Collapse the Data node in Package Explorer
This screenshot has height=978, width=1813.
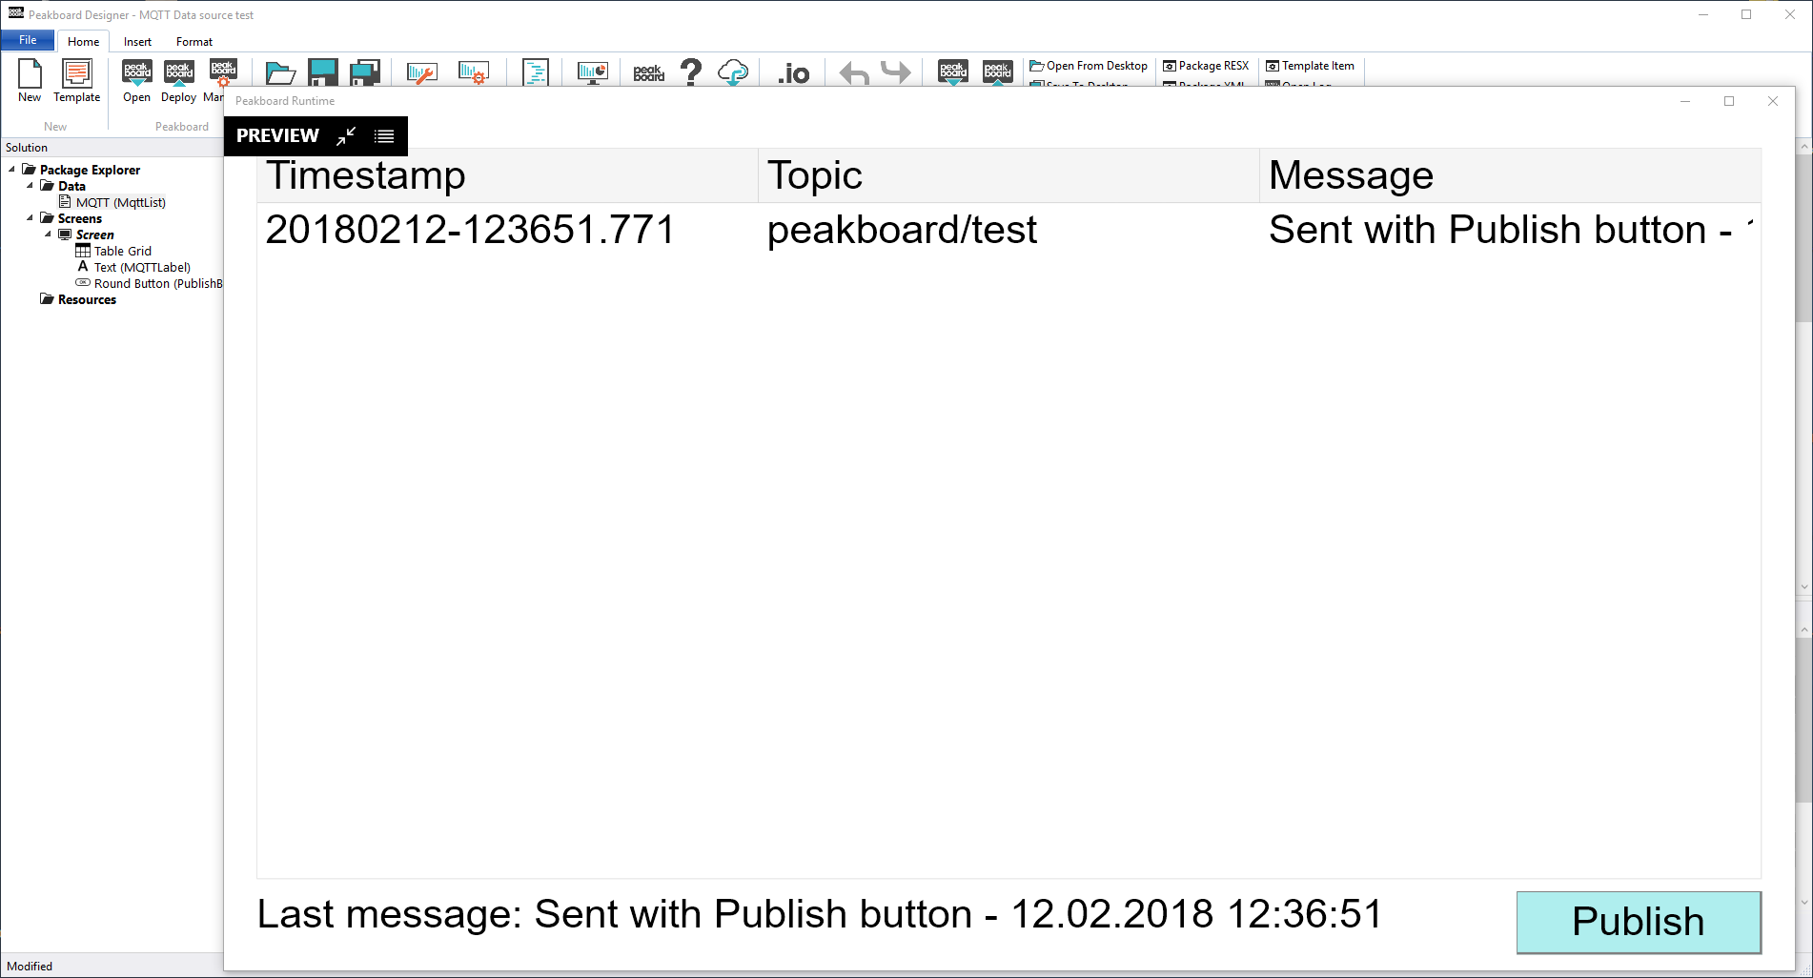coord(30,186)
